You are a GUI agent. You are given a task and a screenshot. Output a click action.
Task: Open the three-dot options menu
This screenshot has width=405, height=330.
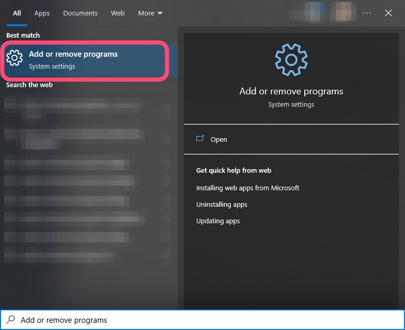(367, 13)
